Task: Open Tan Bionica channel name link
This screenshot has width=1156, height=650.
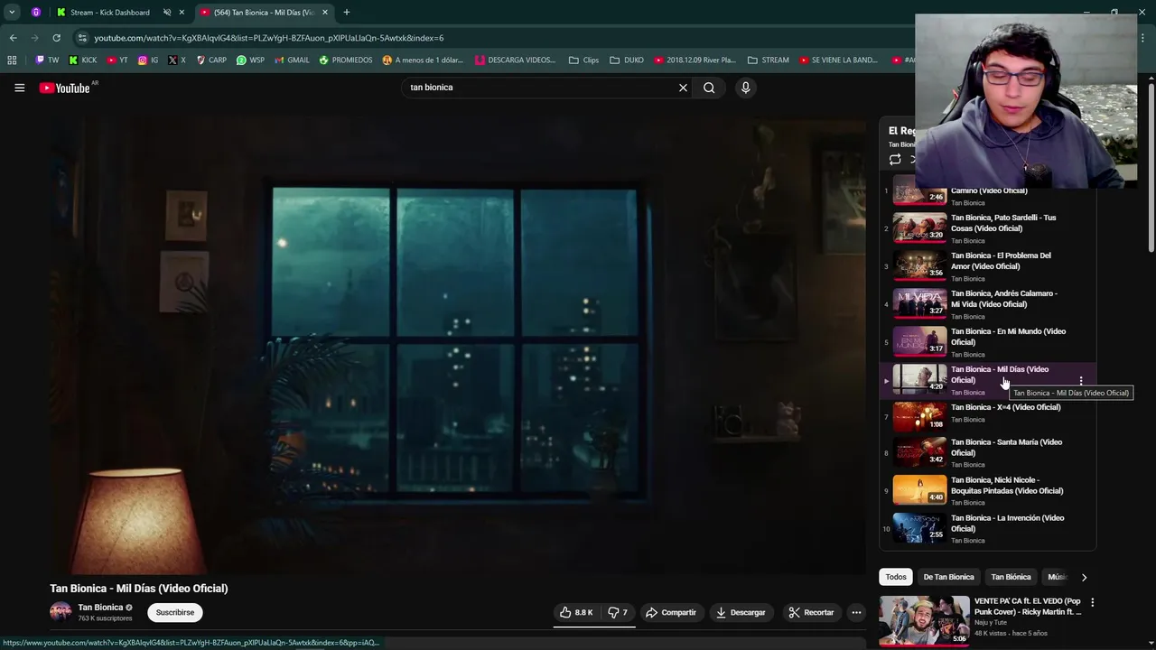Action: click(100, 608)
